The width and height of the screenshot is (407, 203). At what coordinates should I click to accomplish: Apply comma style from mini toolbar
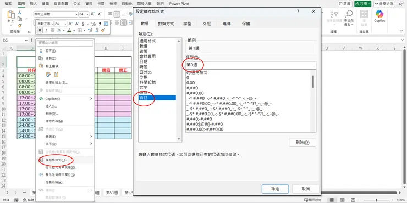(x=100, y=24)
